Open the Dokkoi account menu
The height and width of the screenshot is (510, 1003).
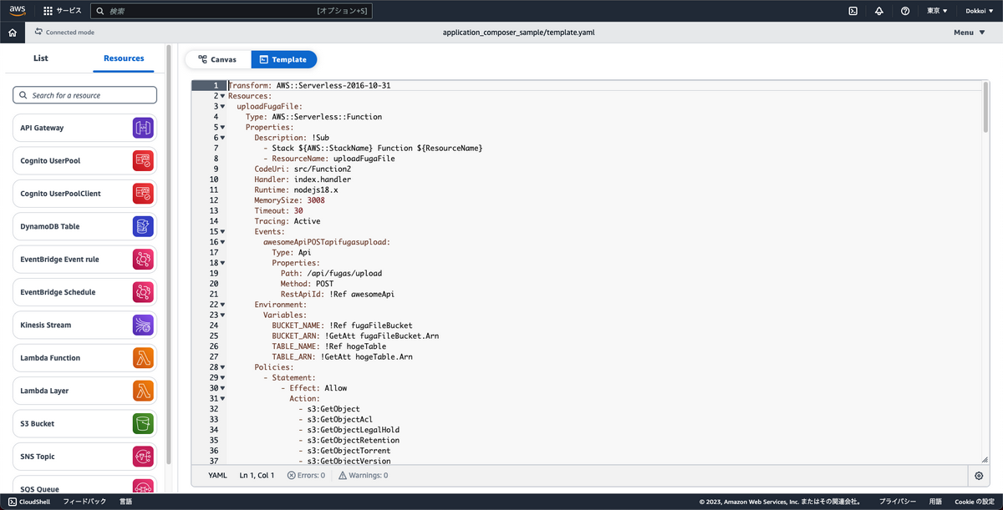pyautogui.click(x=980, y=11)
